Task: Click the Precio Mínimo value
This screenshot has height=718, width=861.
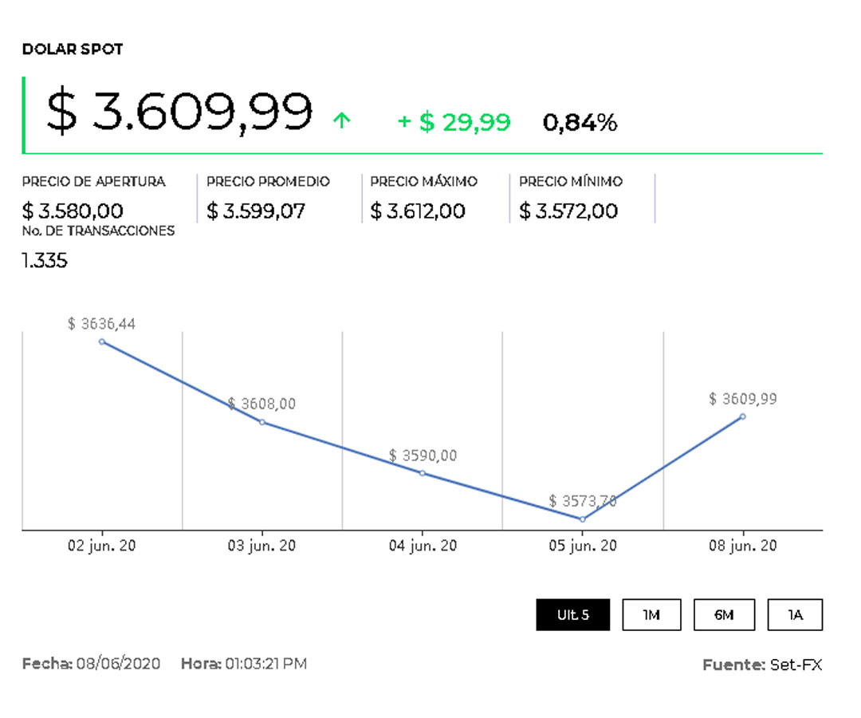Action: (x=568, y=211)
